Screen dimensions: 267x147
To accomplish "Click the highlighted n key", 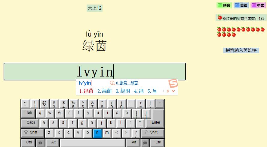I will [x=97, y=133].
